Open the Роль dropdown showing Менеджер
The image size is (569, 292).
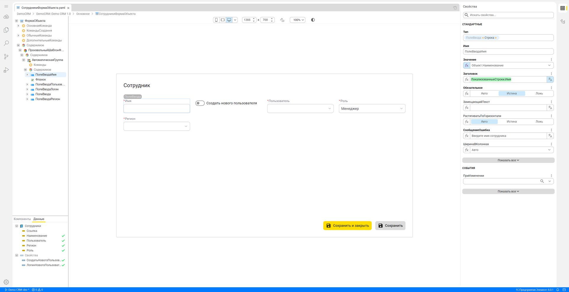click(x=372, y=109)
